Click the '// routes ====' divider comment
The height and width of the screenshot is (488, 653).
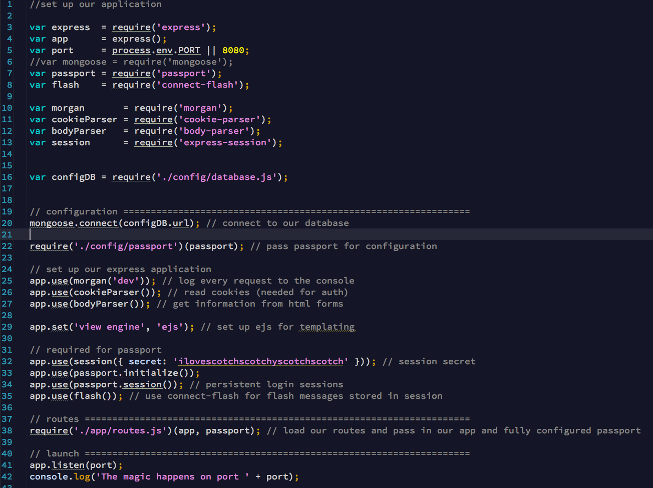click(250, 419)
